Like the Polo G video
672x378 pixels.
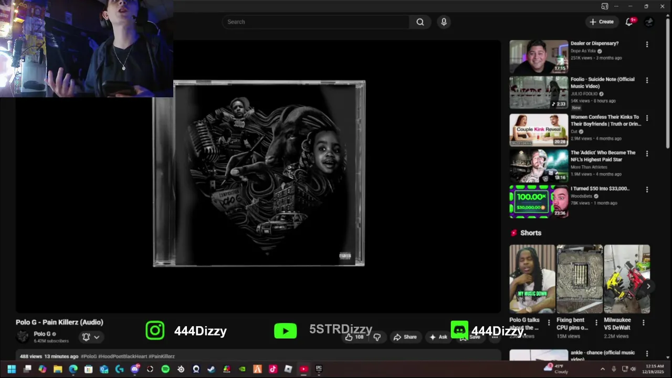(354, 337)
